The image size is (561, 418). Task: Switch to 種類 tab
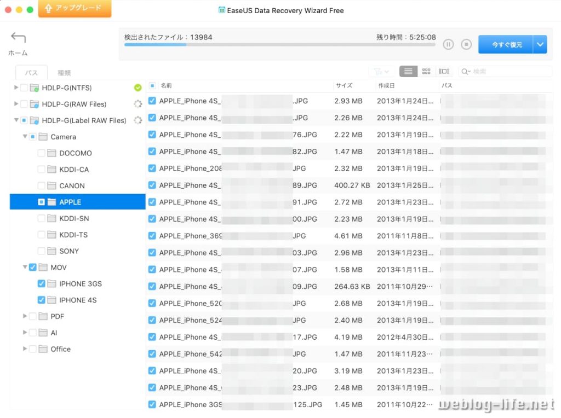click(65, 73)
